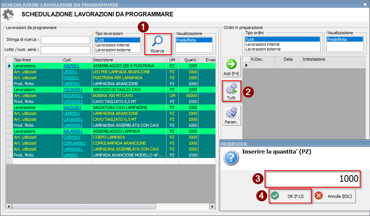Screen dimensions: 370x216
Task: Click the horizontal scrollbar right arrow
Action: (x=212, y=206)
